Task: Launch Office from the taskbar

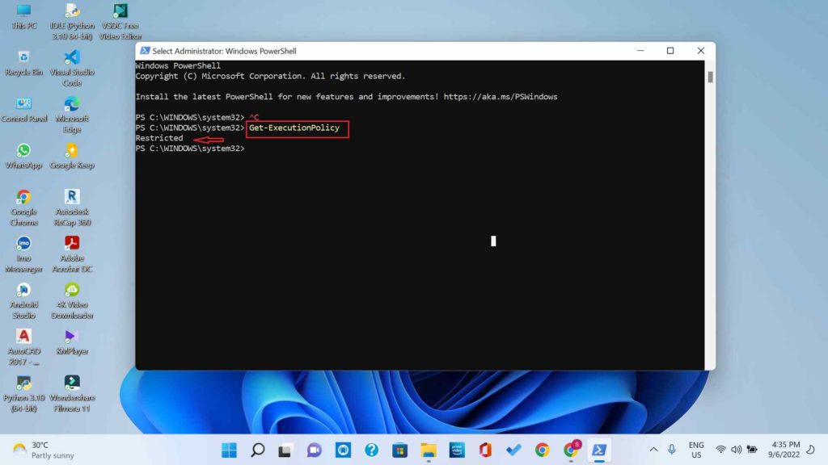Action: pos(485,450)
